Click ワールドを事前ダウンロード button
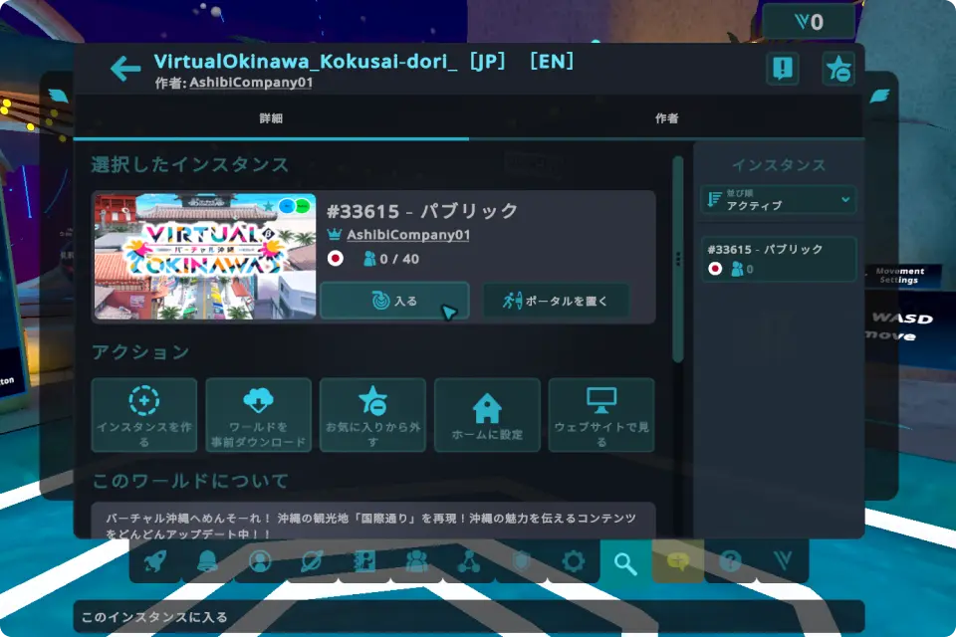 pos(259,415)
